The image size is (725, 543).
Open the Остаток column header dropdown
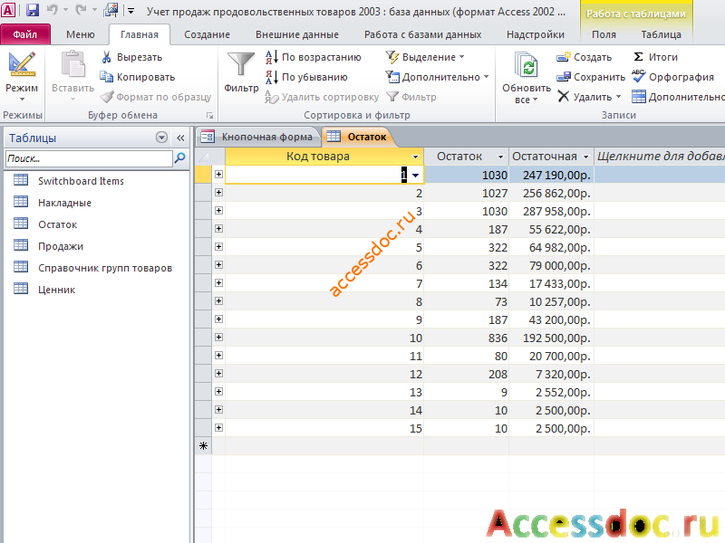tap(500, 157)
